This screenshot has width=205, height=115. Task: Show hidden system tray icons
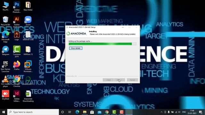[161, 112]
